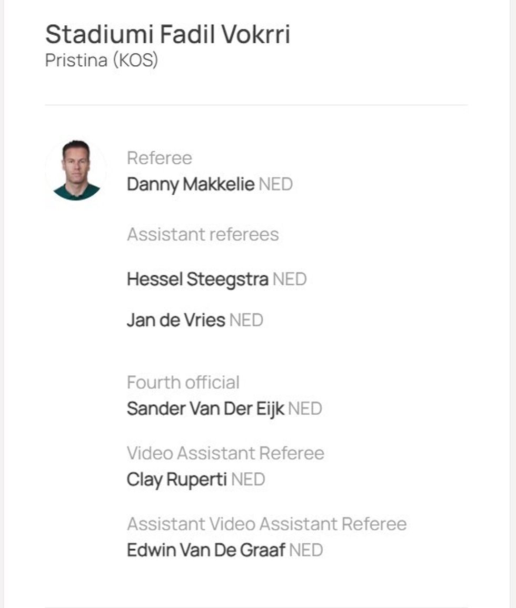Click fourth official Sander Van Der Eijk

205,408
